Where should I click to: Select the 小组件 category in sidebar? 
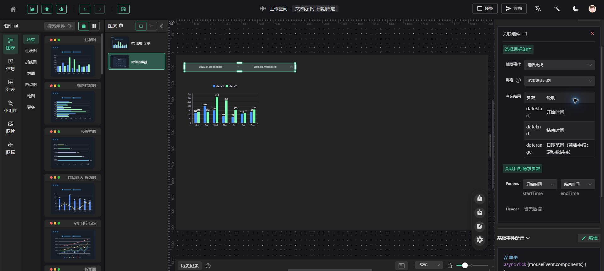click(11, 106)
